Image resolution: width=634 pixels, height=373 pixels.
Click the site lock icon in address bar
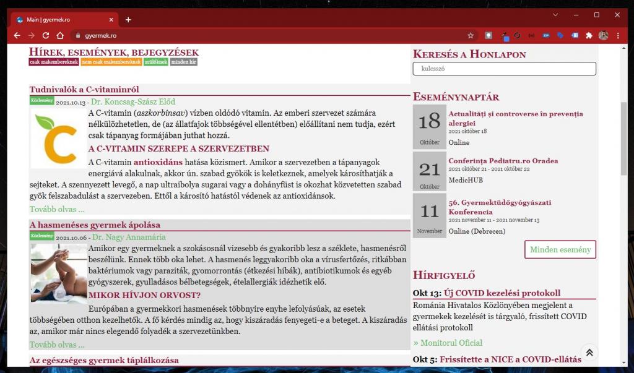click(78, 36)
